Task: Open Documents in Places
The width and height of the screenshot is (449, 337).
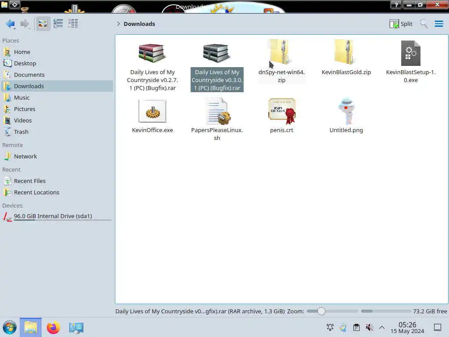Action: pyautogui.click(x=57, y=75)
